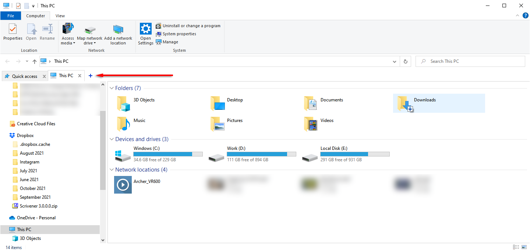This screenshot has height=252, width=530.
Task: Go up one folder level
Action: click(x=35, y=61)
